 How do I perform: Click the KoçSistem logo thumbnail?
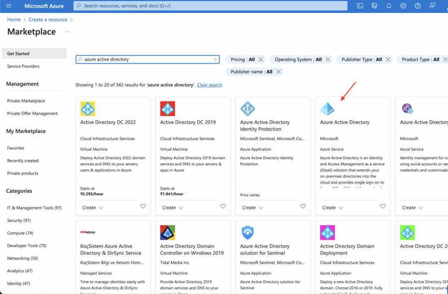[x=87, y=232]
